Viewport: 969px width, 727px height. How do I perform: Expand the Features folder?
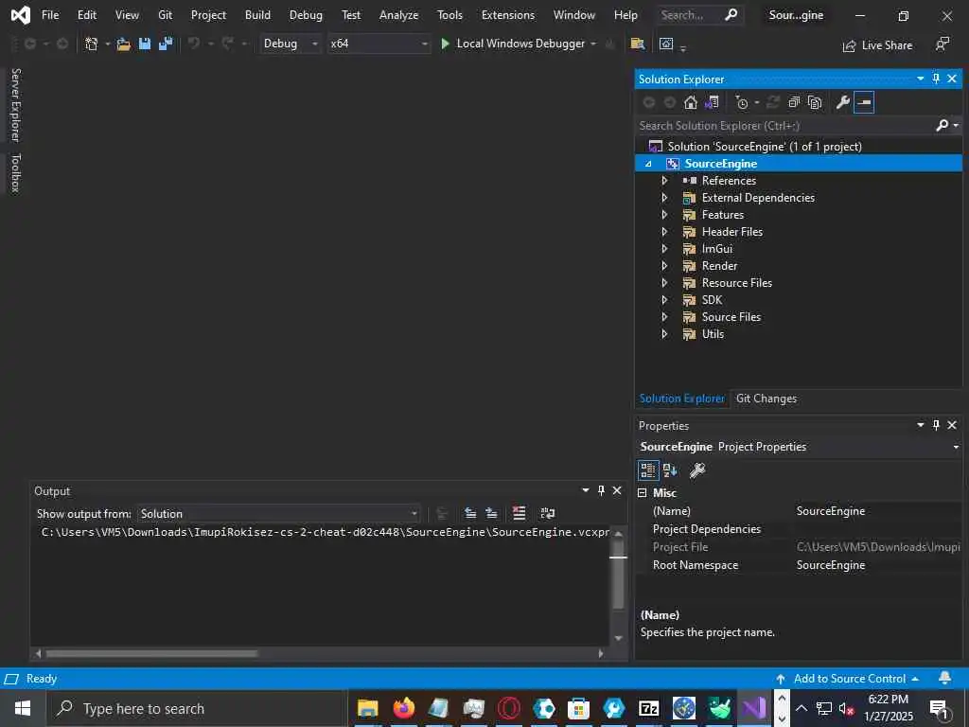click(664, 215)
